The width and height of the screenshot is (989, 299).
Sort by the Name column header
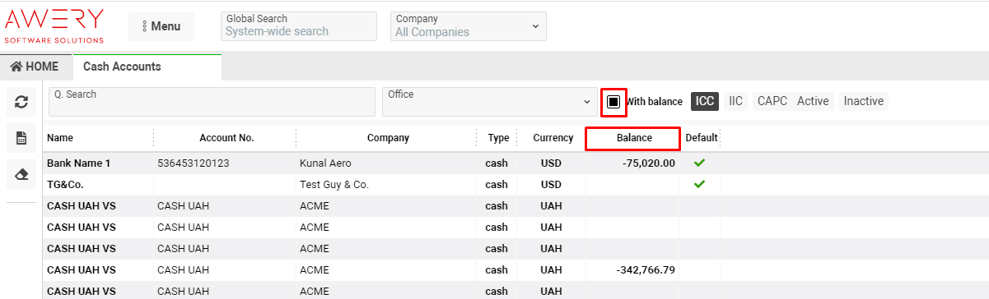click(x=60, y=138)
